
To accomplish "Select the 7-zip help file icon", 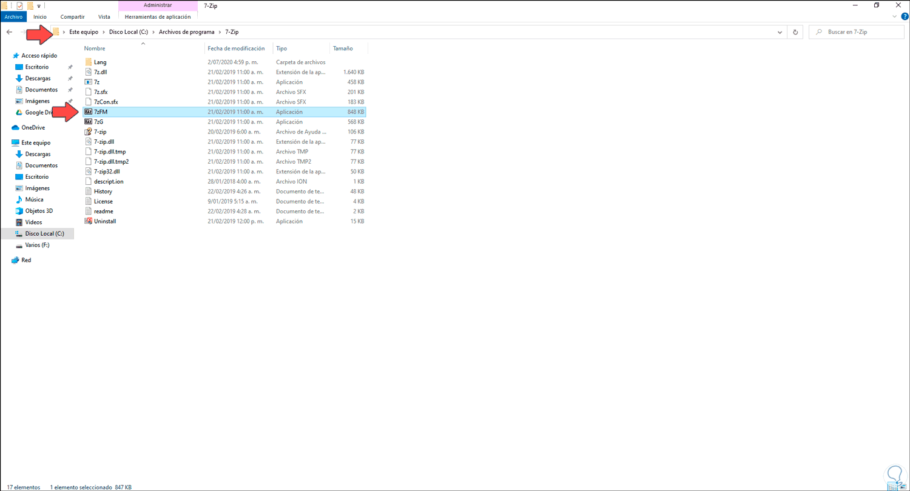I will point(89,132).
